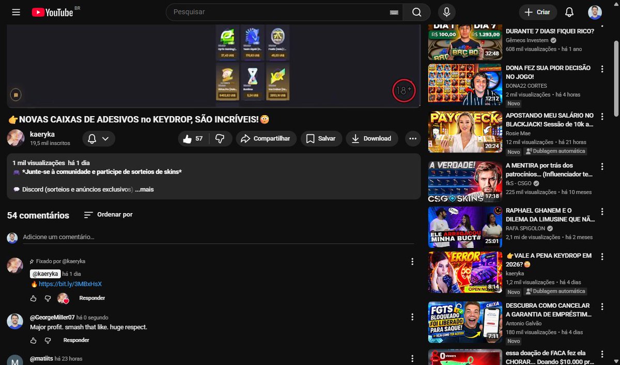This screenshot has width=620, height=365.
Task: Like the pinned kaeryka comment
Action: tap(34, 298)
